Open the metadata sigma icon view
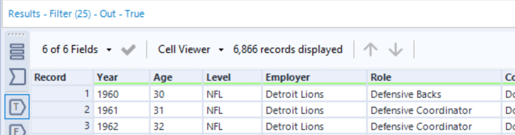This screenshot has width=515, height=135. (17, 78)
